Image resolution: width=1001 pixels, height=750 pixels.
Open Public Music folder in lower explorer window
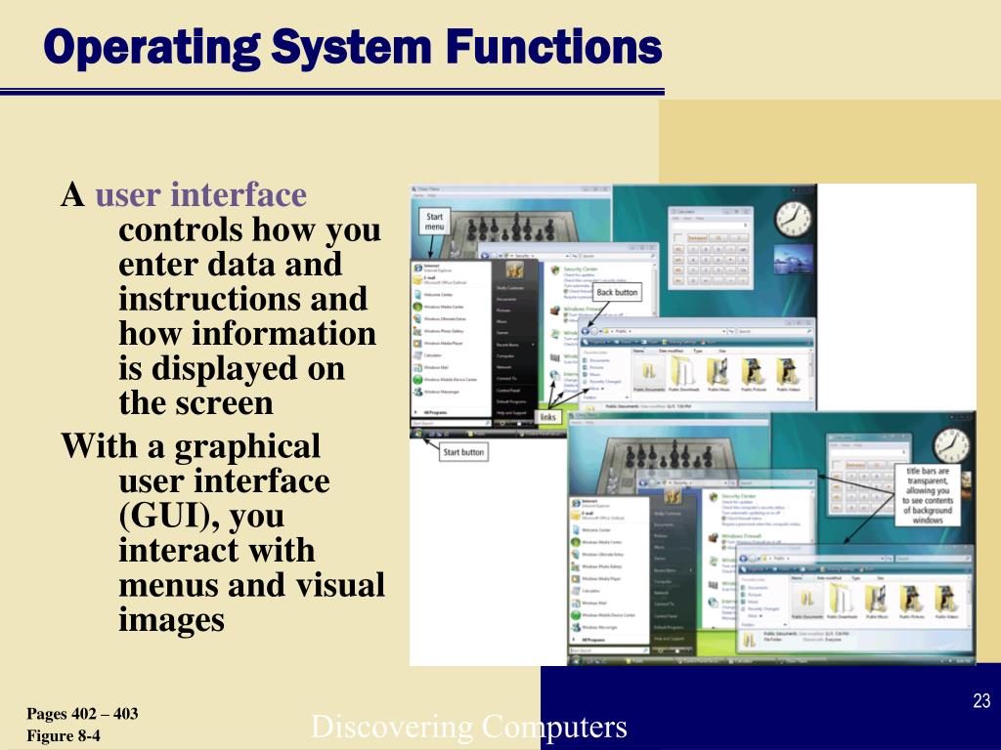(877, 602)
